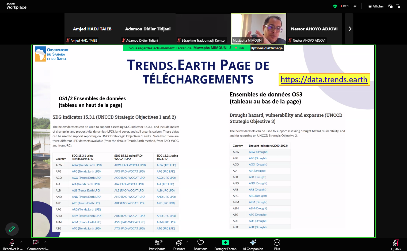The width and height of the screenshot is (407, 251).
Task: Open the Afficher view menu
Action: click(376, 6)
